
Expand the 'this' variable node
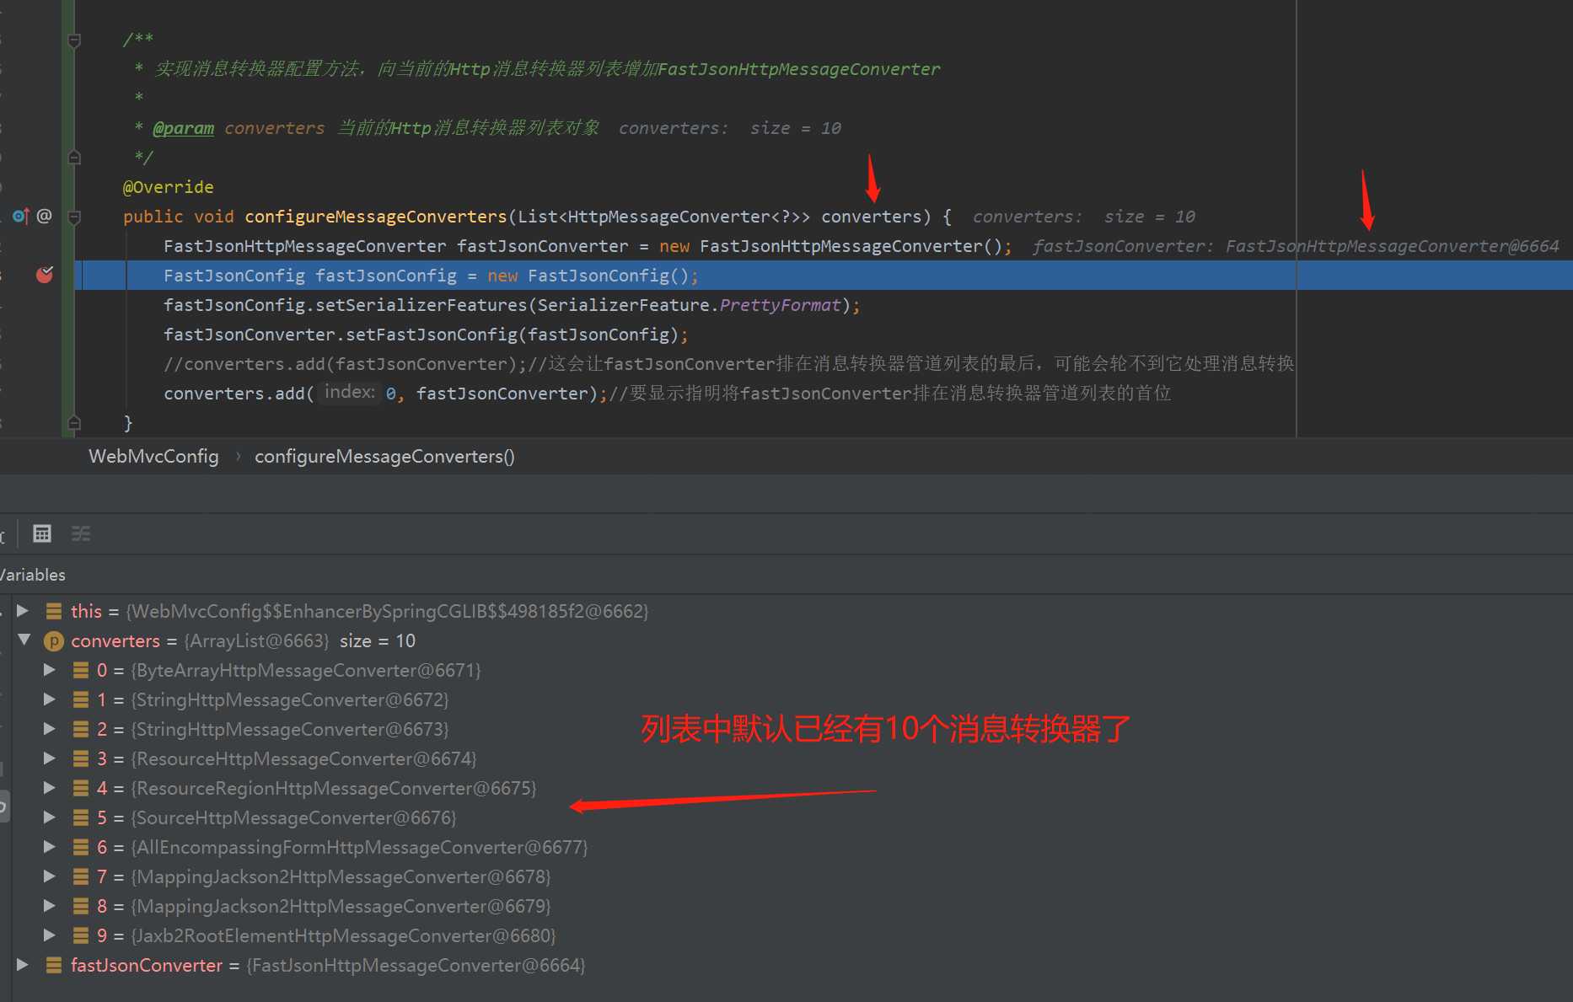(x=23, y=611)
